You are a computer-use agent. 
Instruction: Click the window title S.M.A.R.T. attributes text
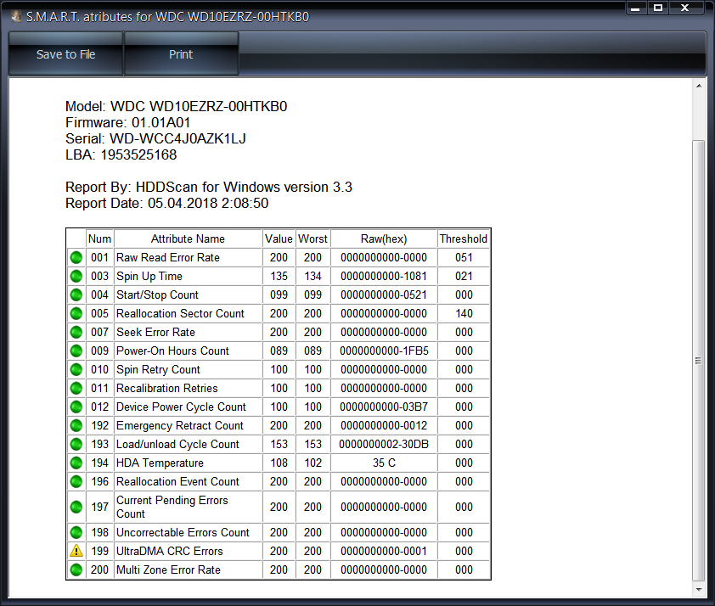(x=168, y=17)
